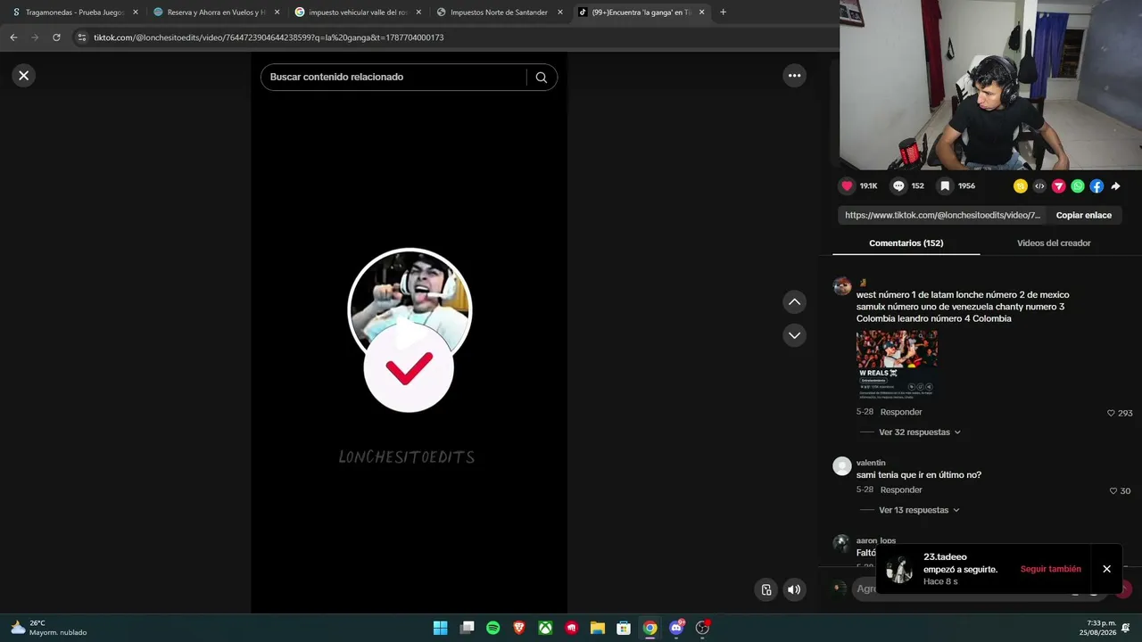Click the yellow repost icon
This screenshot has width=1142, height=642.
coord(1021,186)
